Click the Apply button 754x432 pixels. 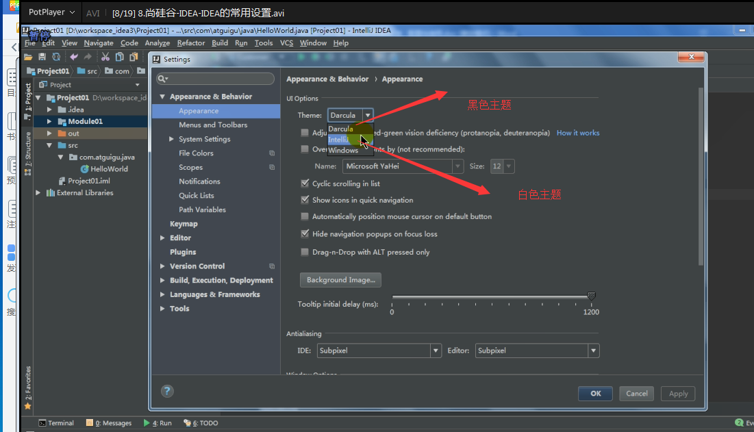(x=678, y=394)
